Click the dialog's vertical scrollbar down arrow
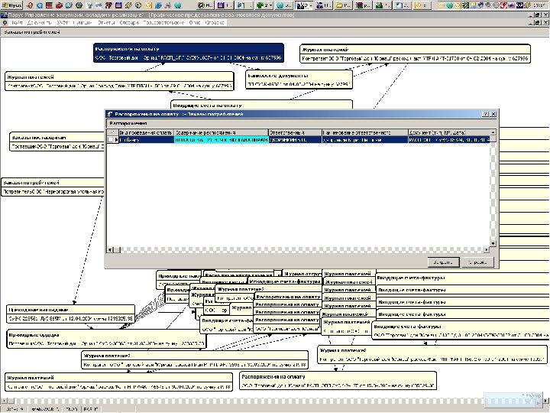The width and height of the screenshot is (550, 413). [x=493, y=243]
